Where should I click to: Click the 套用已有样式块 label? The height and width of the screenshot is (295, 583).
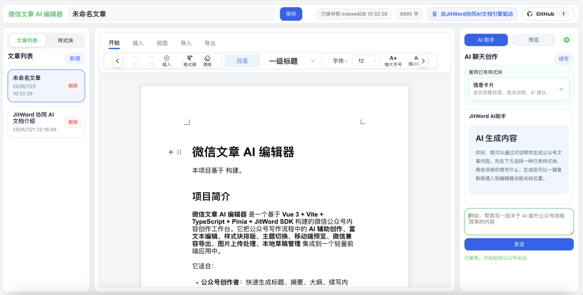tap(486, 72)
